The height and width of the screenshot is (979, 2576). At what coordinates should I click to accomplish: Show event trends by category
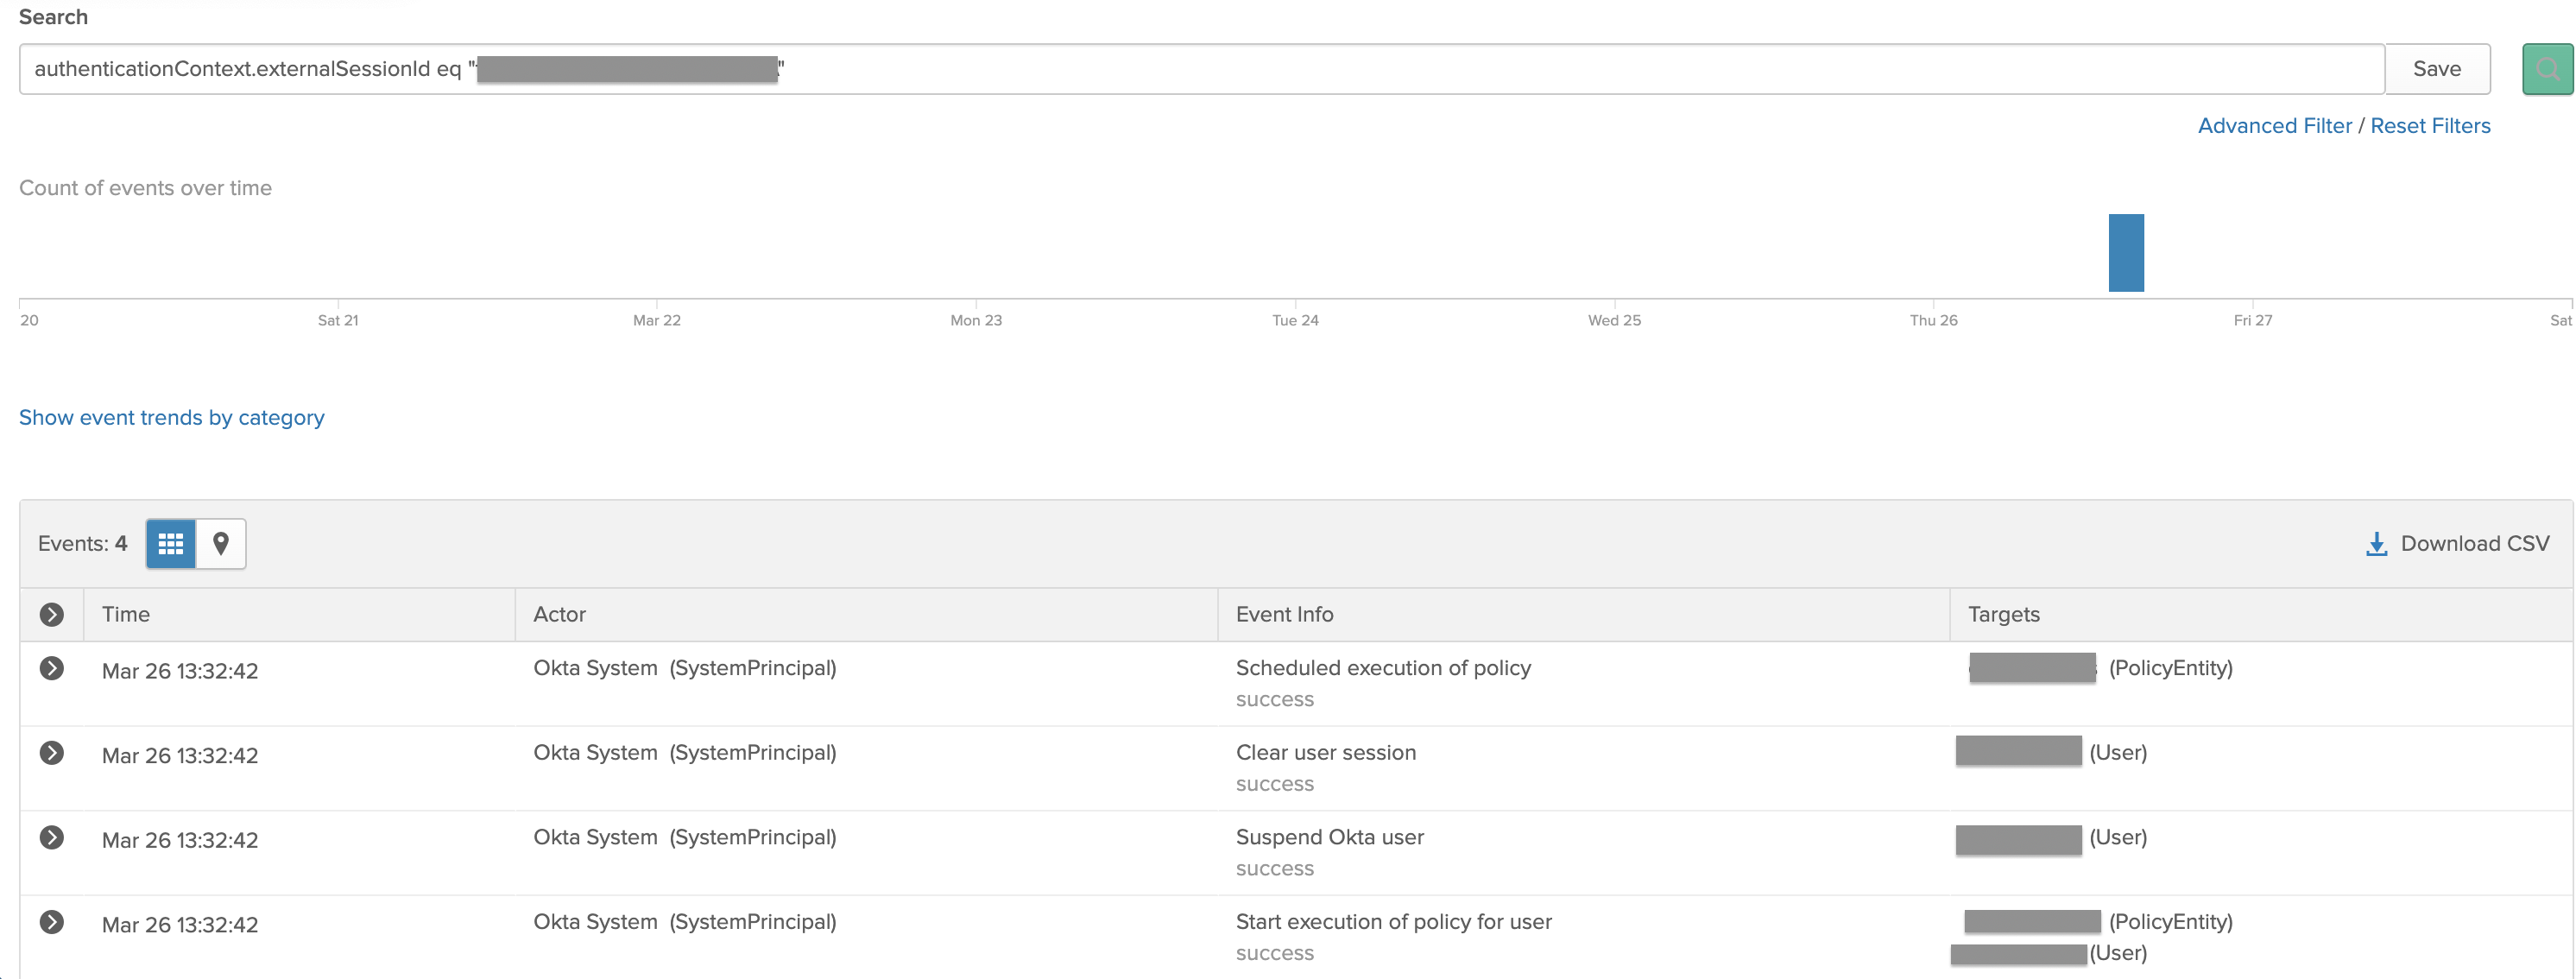(x=171, y=417)
